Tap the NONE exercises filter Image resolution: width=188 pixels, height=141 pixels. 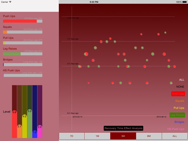point(180,87)
